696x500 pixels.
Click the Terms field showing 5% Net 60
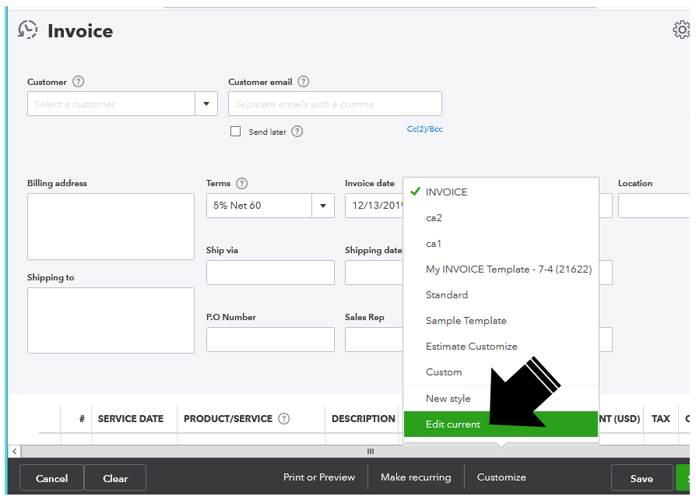pos(259,206)
